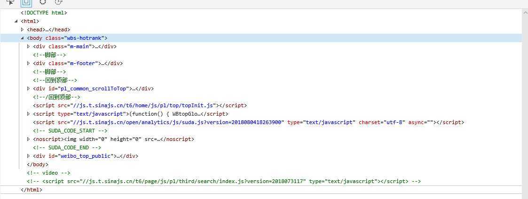
Task: Click the "pl_common_scrollToTop" id value
Action: tap(95, 88)
